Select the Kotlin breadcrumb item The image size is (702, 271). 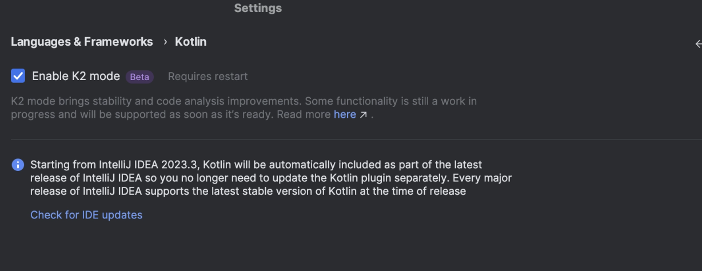click(x=190, y=42)
